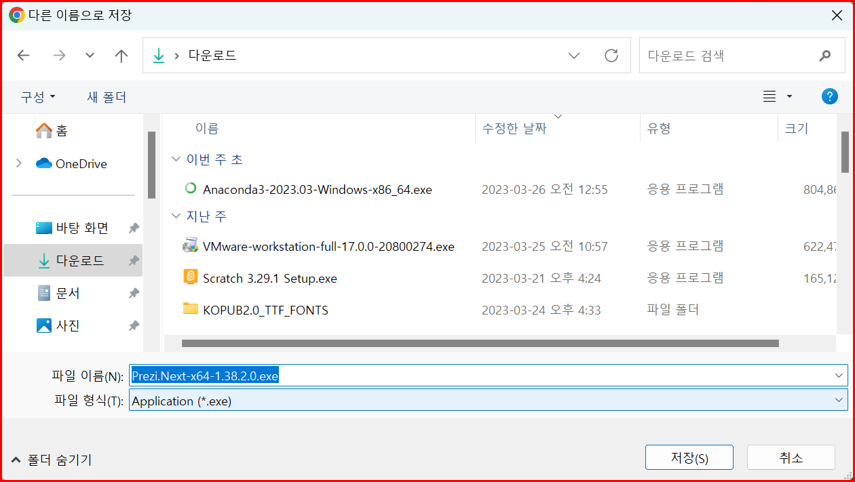This screenshot has height=482, width=855.
Task: Collapse the 지난 주 group
Action: tap(176, 216)
